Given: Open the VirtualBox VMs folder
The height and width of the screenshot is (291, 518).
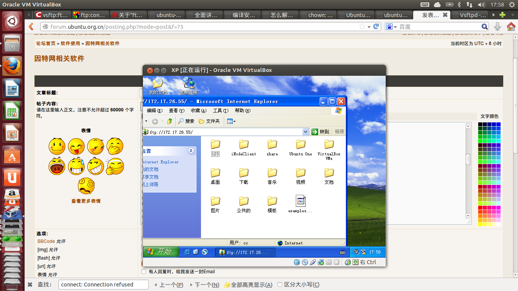Looking at the screenshot, I should [329, 150].
